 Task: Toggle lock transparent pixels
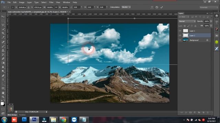(x=185, y=26)
